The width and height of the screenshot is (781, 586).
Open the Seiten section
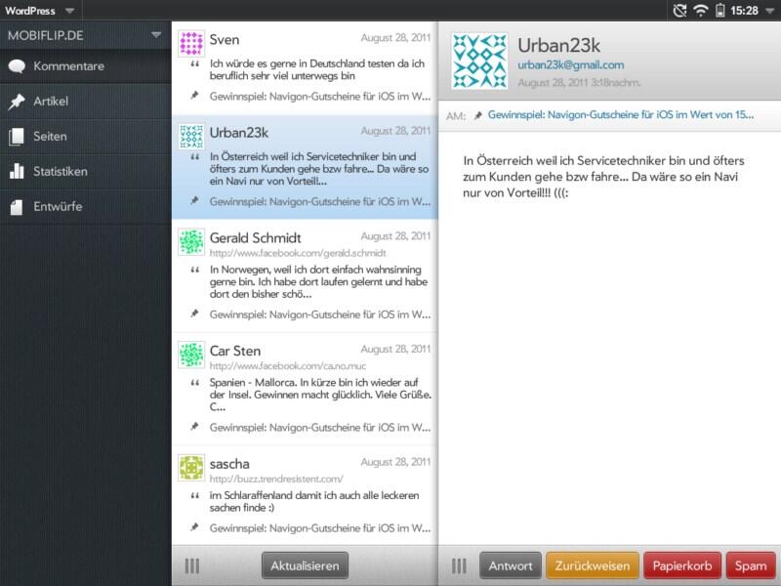85,136
